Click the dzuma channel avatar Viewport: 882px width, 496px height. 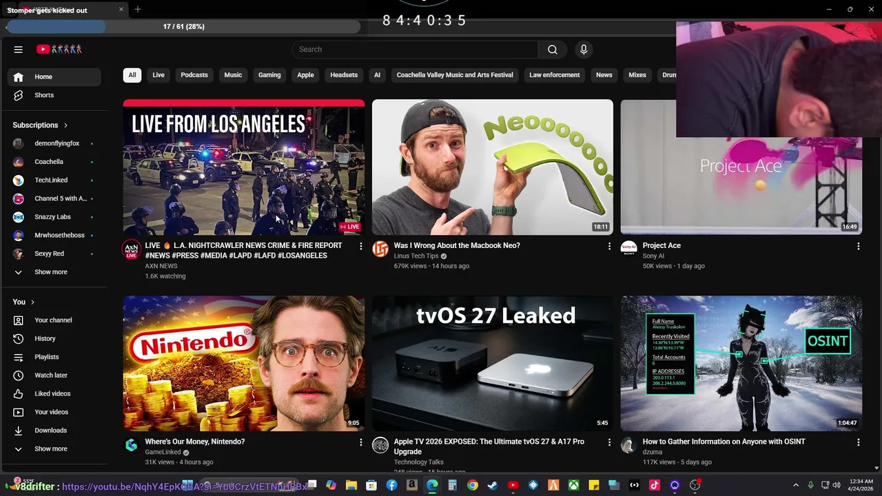(628, 446)
